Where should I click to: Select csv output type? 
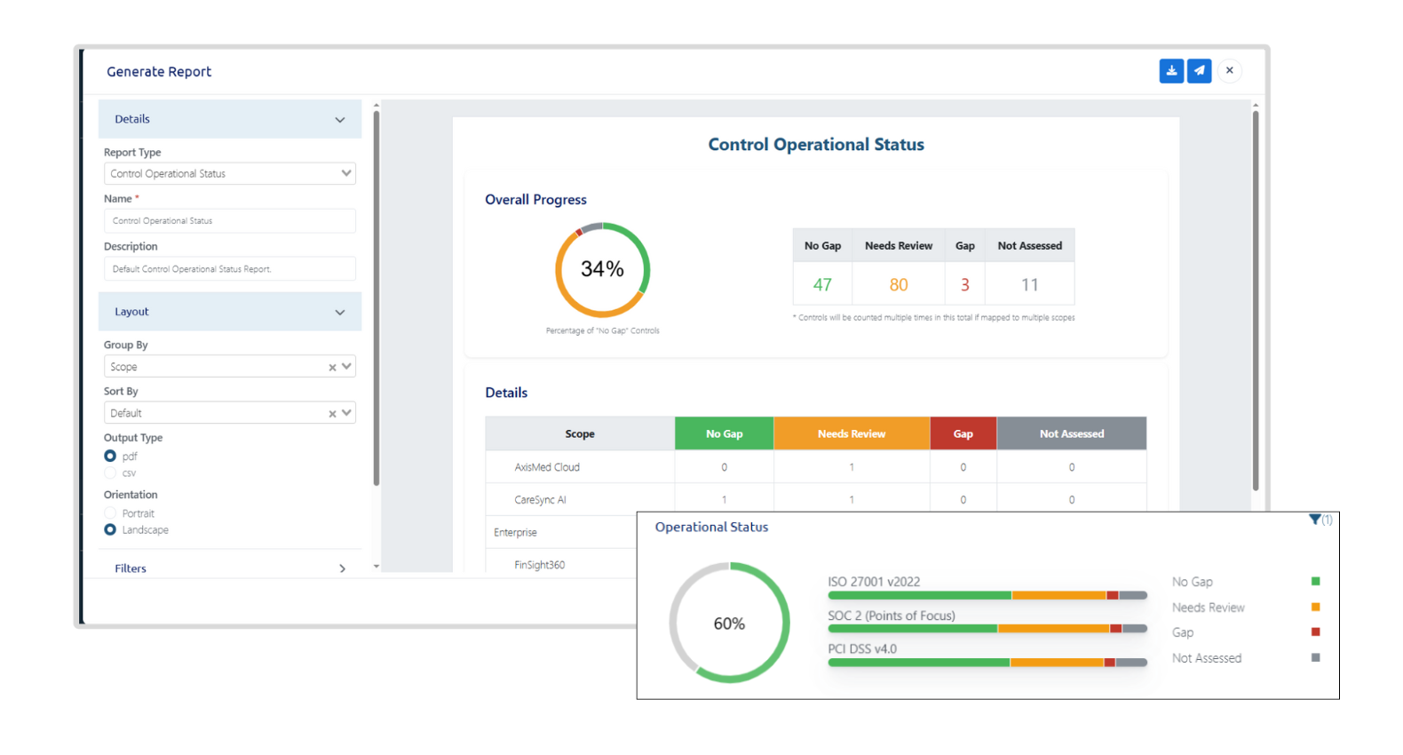(x=110, y=473)
